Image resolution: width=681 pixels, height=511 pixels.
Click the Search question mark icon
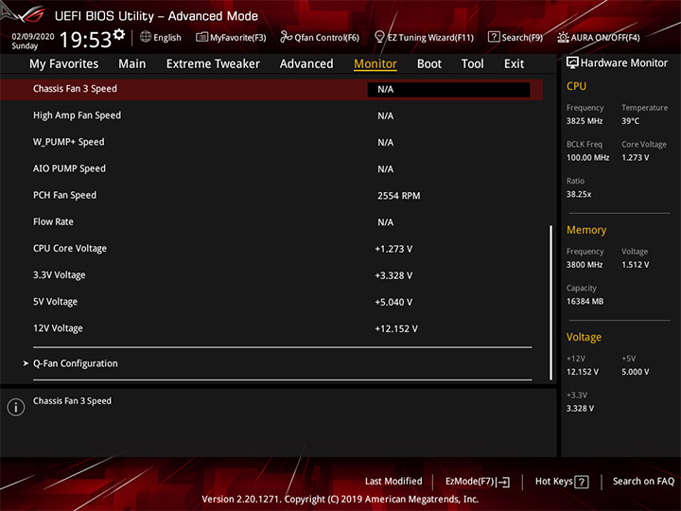coord(494,37)
